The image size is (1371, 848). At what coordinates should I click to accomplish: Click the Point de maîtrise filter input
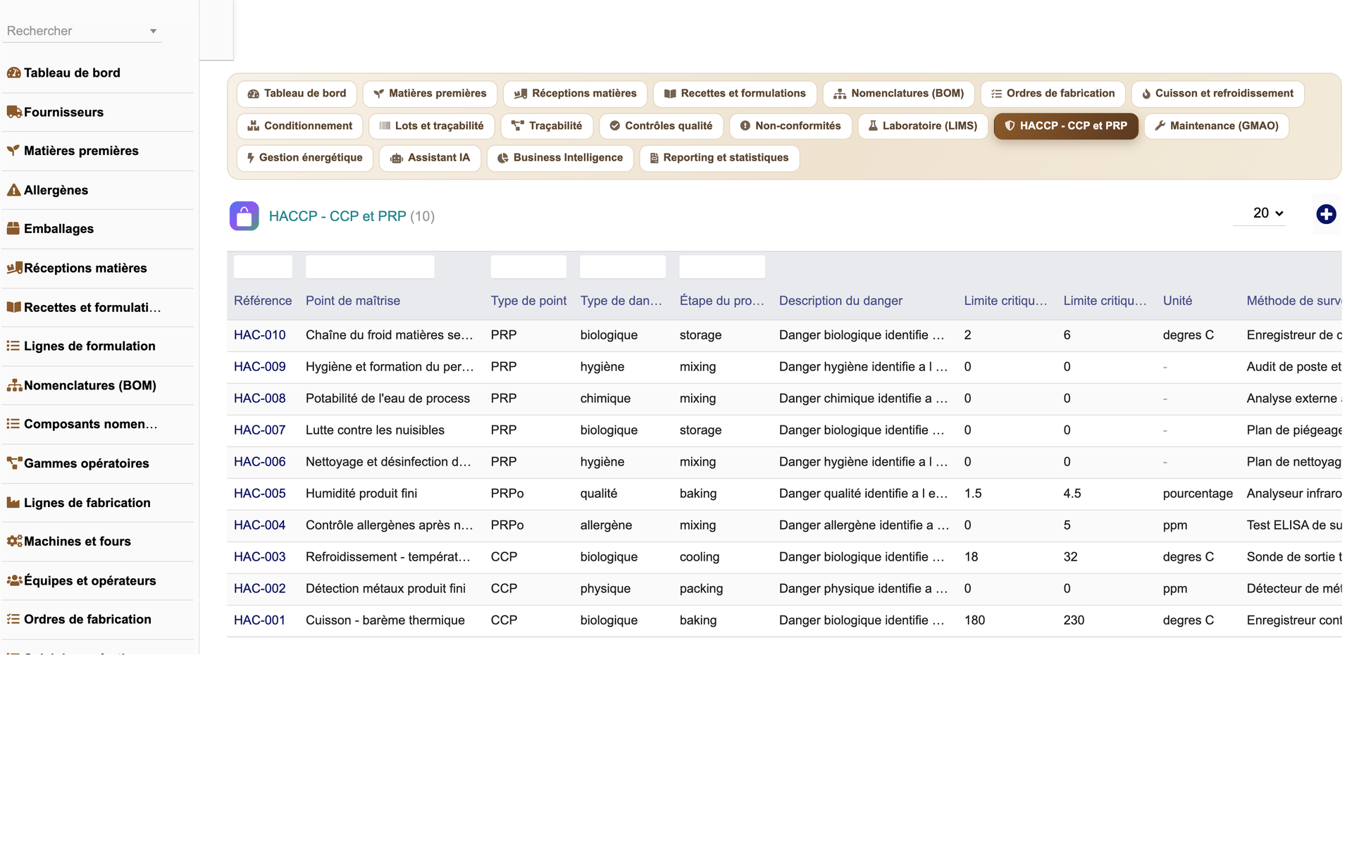pyautogui.click(x=370, y=267)
